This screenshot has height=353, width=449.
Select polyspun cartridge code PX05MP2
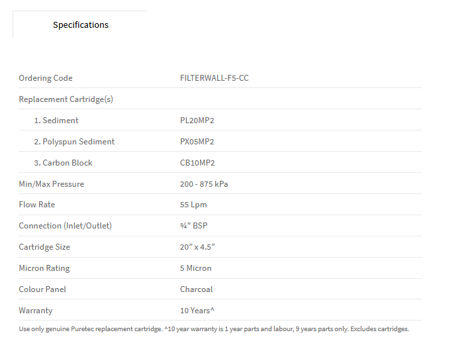point(197,142)
